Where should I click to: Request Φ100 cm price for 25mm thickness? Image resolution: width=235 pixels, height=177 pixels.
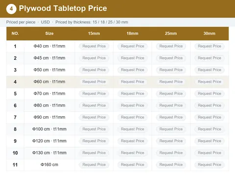[171, 129]
